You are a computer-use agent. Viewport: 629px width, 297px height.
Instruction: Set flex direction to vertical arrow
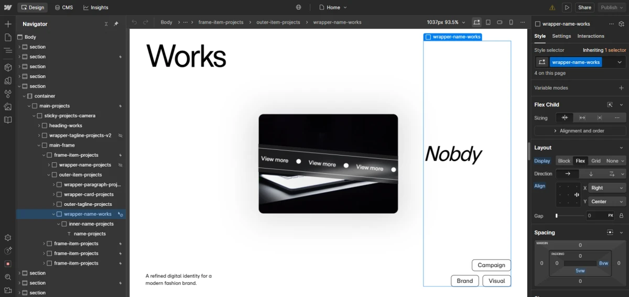(591, 174)
